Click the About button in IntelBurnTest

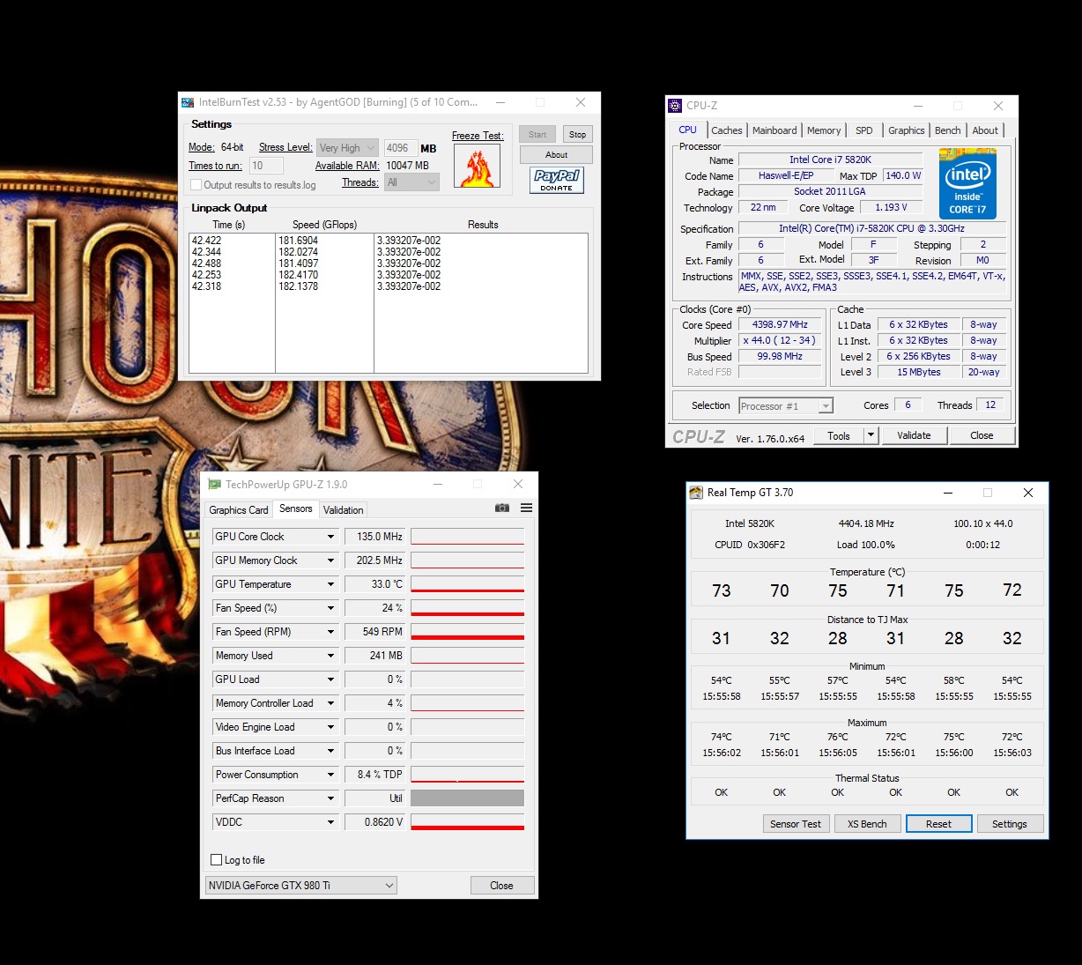557,155
